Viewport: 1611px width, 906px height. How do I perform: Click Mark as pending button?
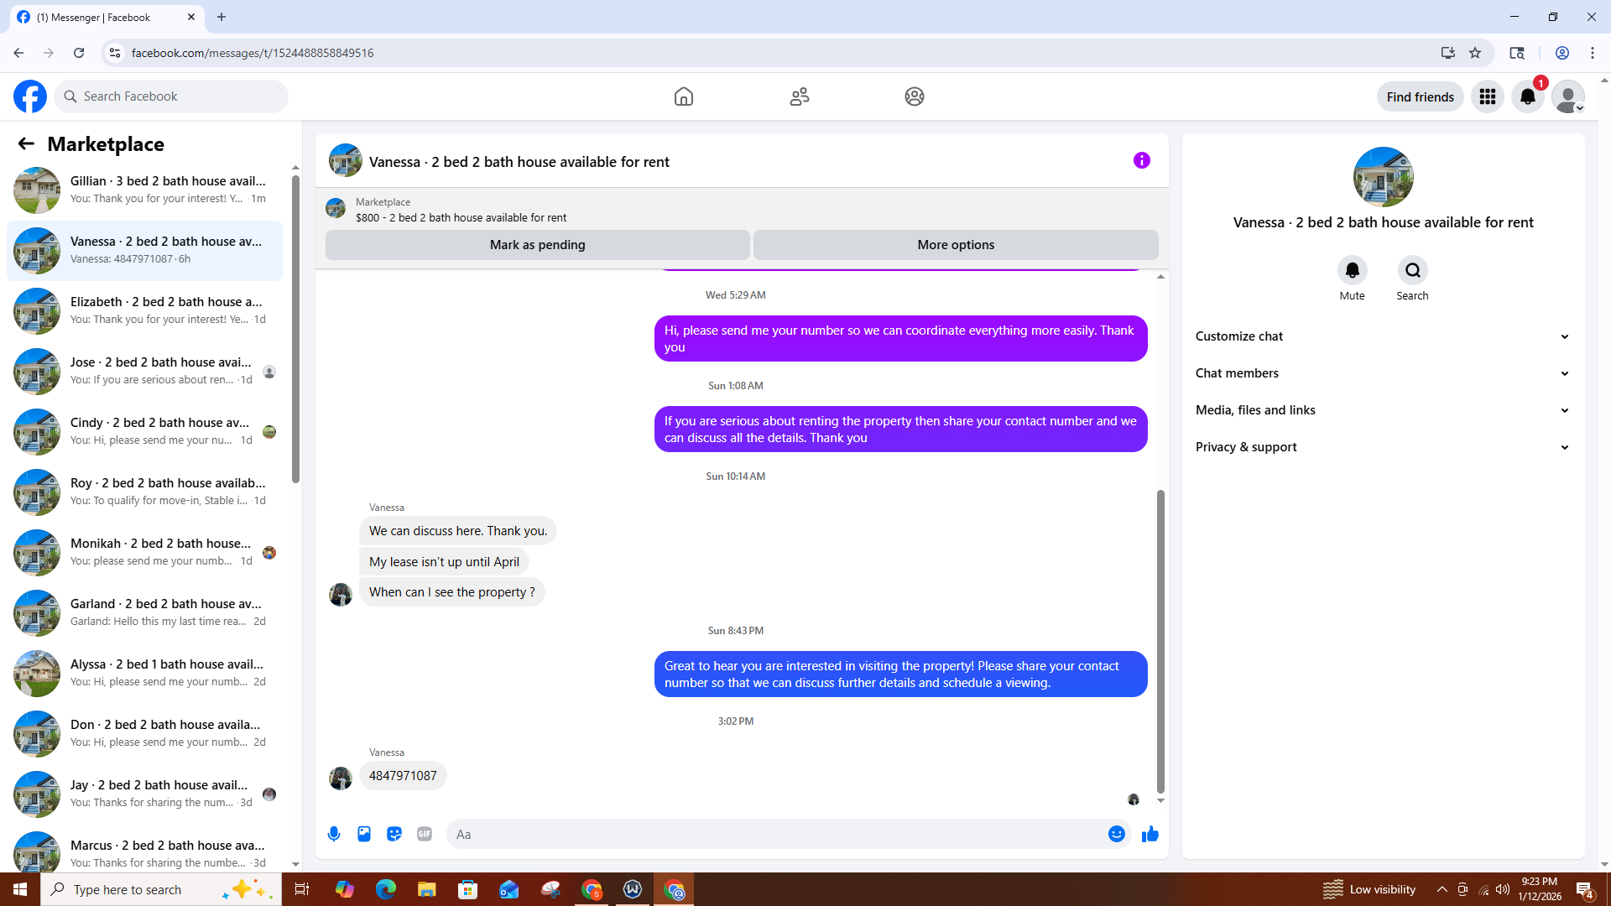pos(537,245)
